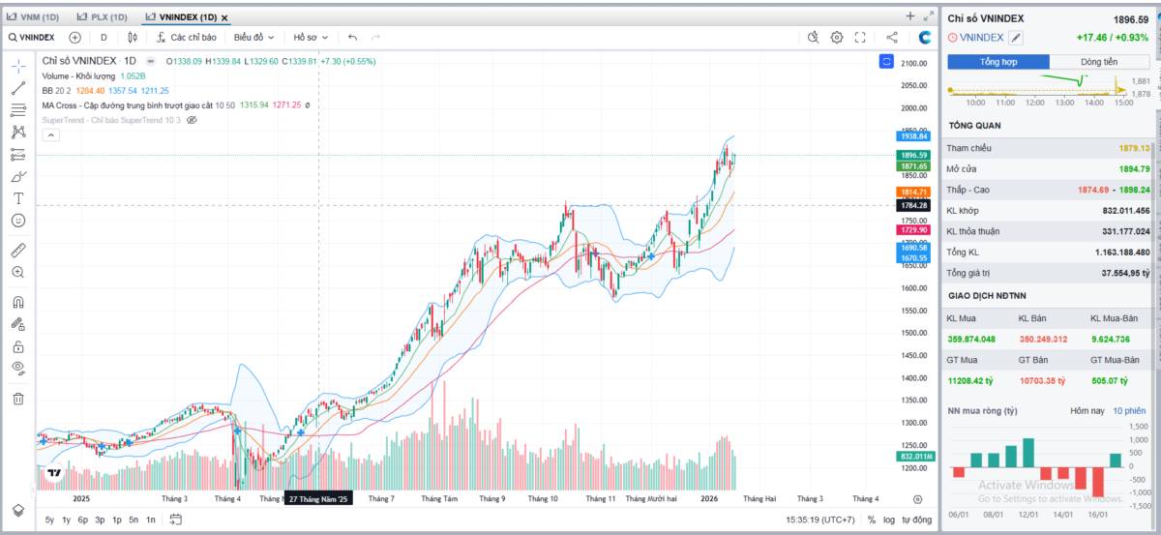The height and width of the screenshot is (535, 1161).
Task: Open quick search magnifier in chart toolbar
Action: tap(814, 37)
